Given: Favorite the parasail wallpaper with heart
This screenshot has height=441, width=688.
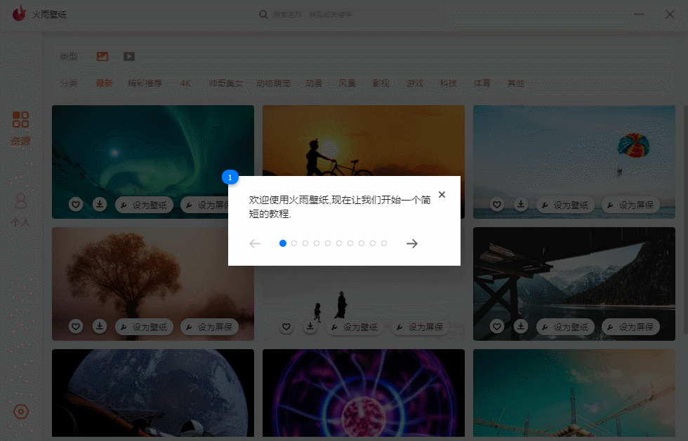Looking at the screenshot, I should click(x=497, y=204).
